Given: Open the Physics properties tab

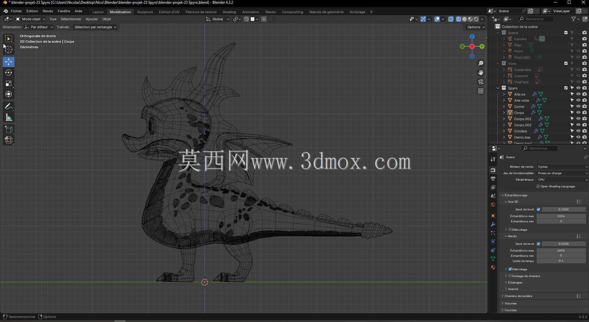Looking at the screenshot, I should [x=493, y=241].
